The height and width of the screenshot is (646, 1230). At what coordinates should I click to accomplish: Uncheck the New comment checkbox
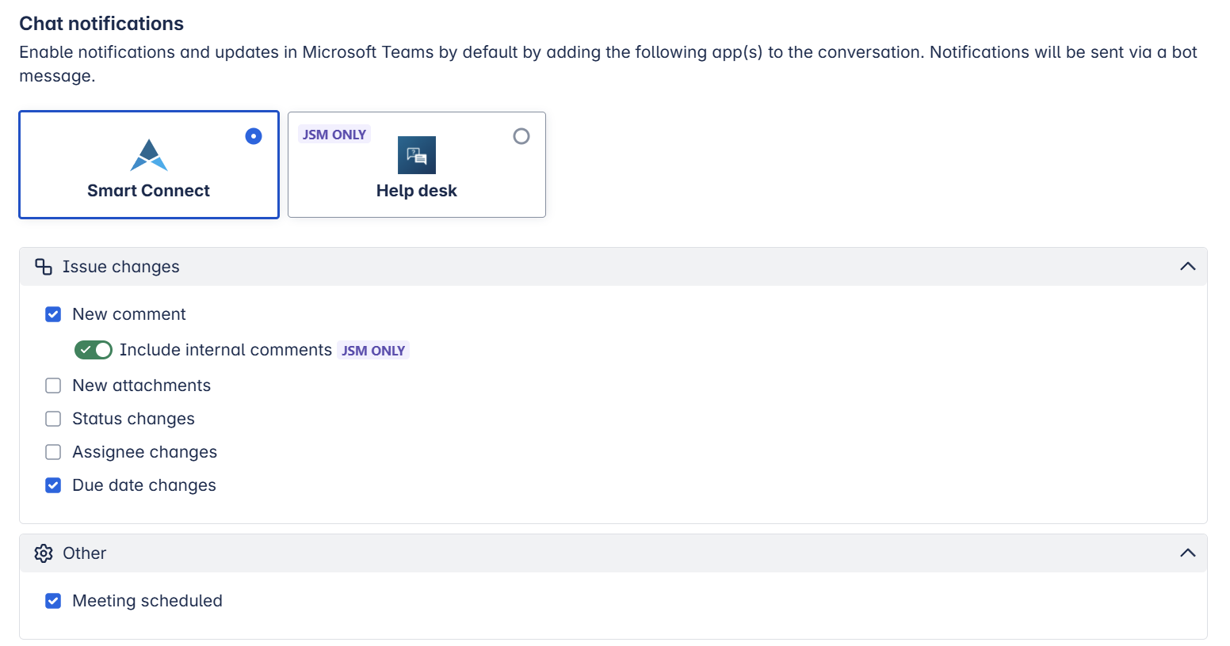(53, 314)
